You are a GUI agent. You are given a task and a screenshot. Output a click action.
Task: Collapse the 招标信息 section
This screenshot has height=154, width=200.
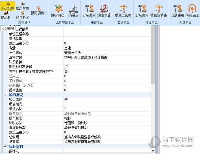[5, 146]
